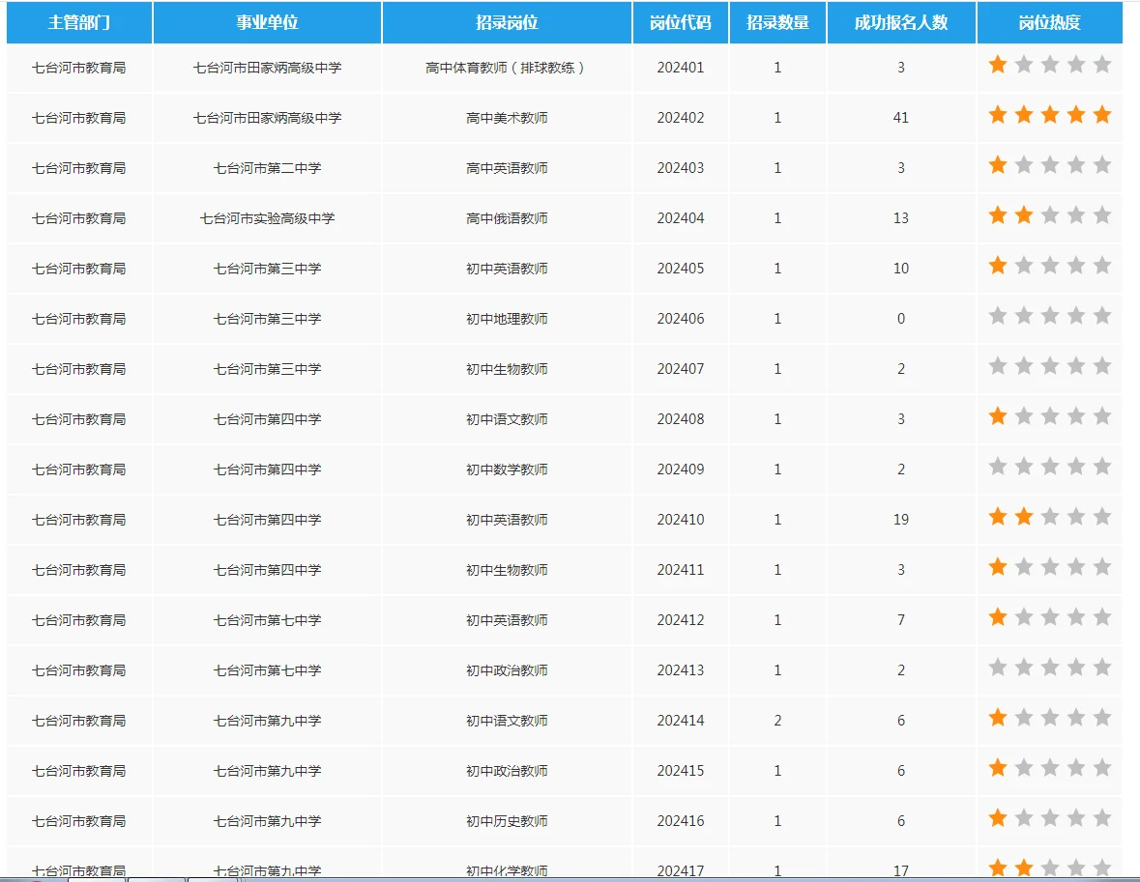Screen dimensions: 1140x882
Task: Click the applicant count 19
Action: point(901,520)
